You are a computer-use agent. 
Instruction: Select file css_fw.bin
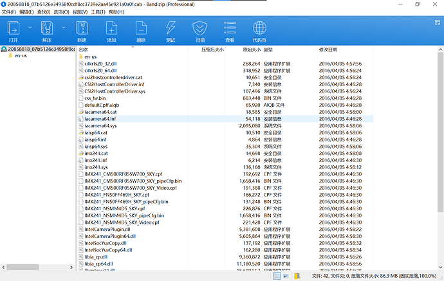tap(95, 98)
